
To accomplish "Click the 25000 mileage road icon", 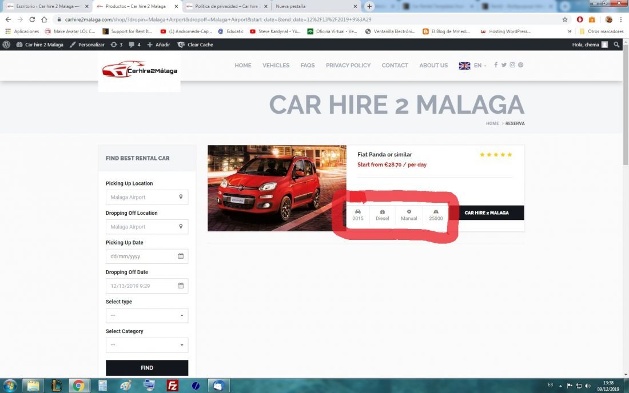I will (436, 211).
